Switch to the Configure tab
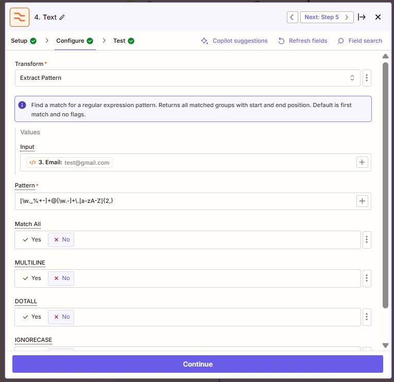The image size is (394, 382). click(75, 41)
